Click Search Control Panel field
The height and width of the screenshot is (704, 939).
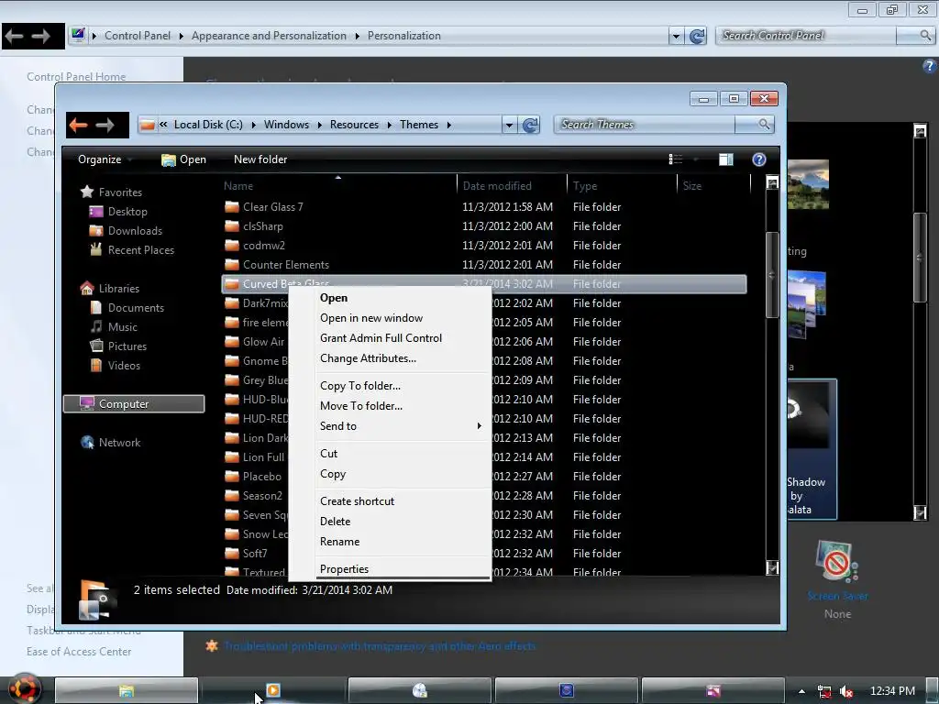pos(806,36)
